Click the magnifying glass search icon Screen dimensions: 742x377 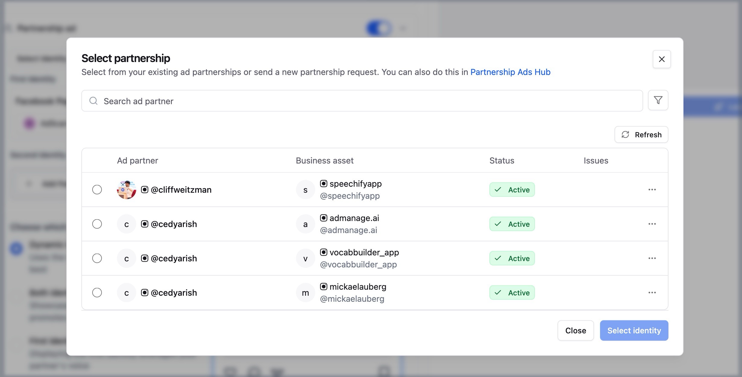[93, 101]
